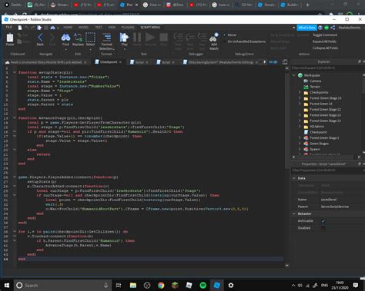This screenshot has height=291, width=365.
Task: Switch to the PLUGINS ribbon tab
Action: 128,27
